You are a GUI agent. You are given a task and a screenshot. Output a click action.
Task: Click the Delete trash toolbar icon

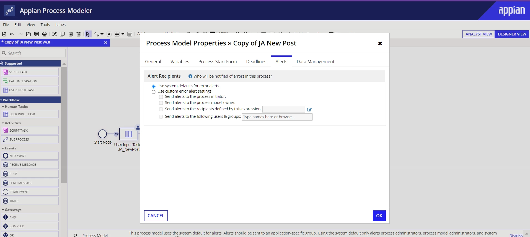click(x=79, y=34)
